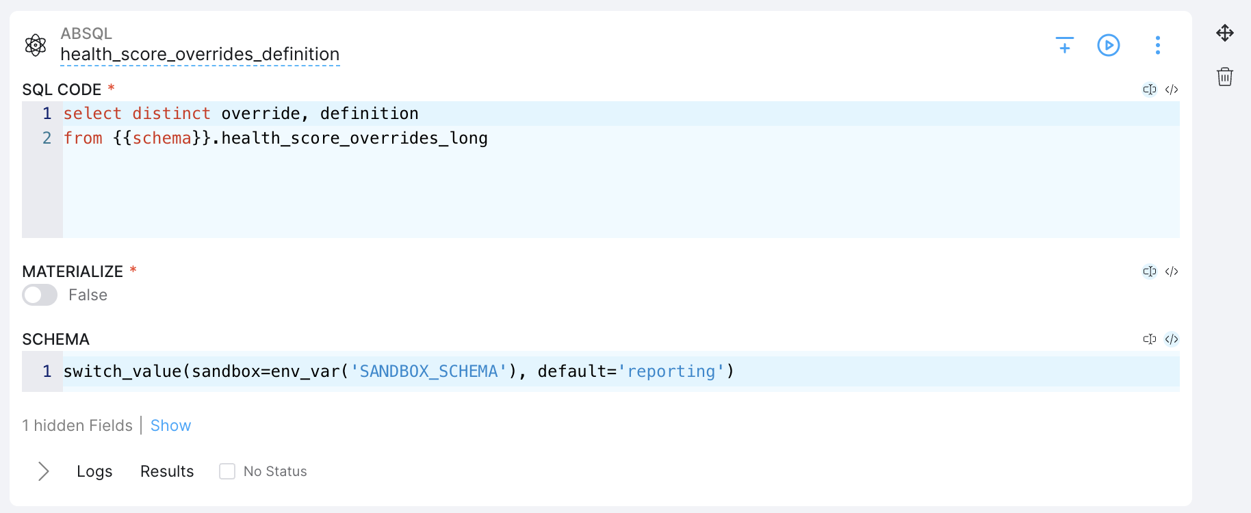Click the SQL CODE field label
The height and width of the screenshot is (513, 1251).
[62, 90]
